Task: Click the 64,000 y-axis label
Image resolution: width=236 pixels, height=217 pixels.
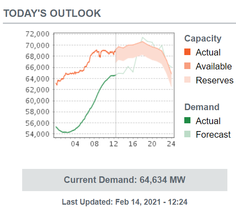Action: [x=37, y=78]
